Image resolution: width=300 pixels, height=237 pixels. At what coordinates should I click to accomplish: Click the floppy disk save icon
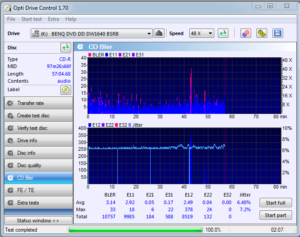[x=278, y=33]
